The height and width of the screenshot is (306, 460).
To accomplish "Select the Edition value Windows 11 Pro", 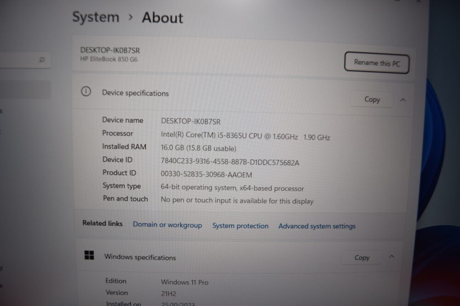I will [x=184, y=282].
